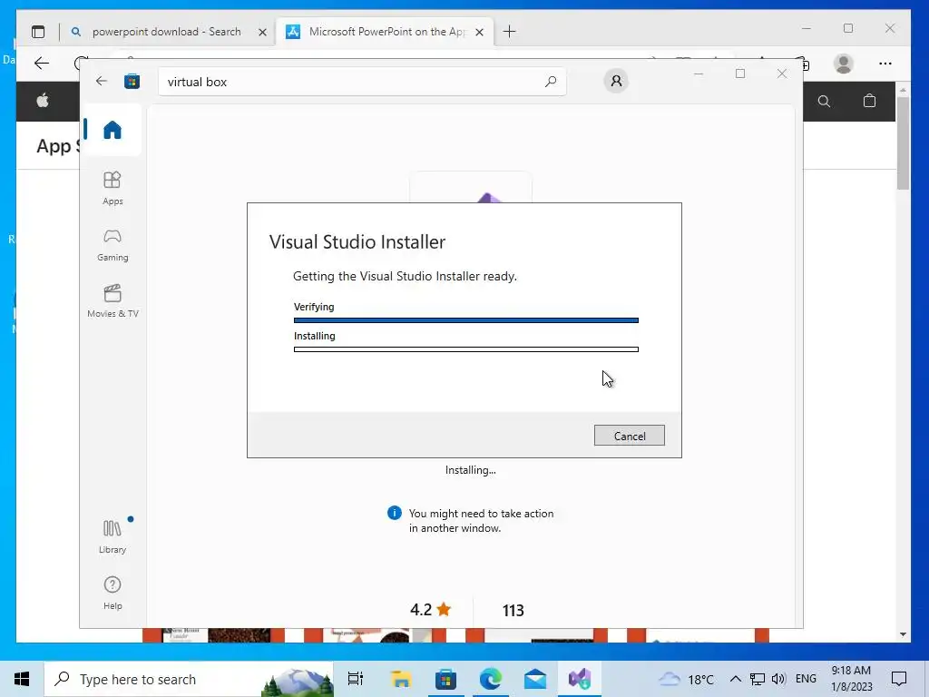
Task: Maximize the Microsoft Store window
Action: click(740, 74)
